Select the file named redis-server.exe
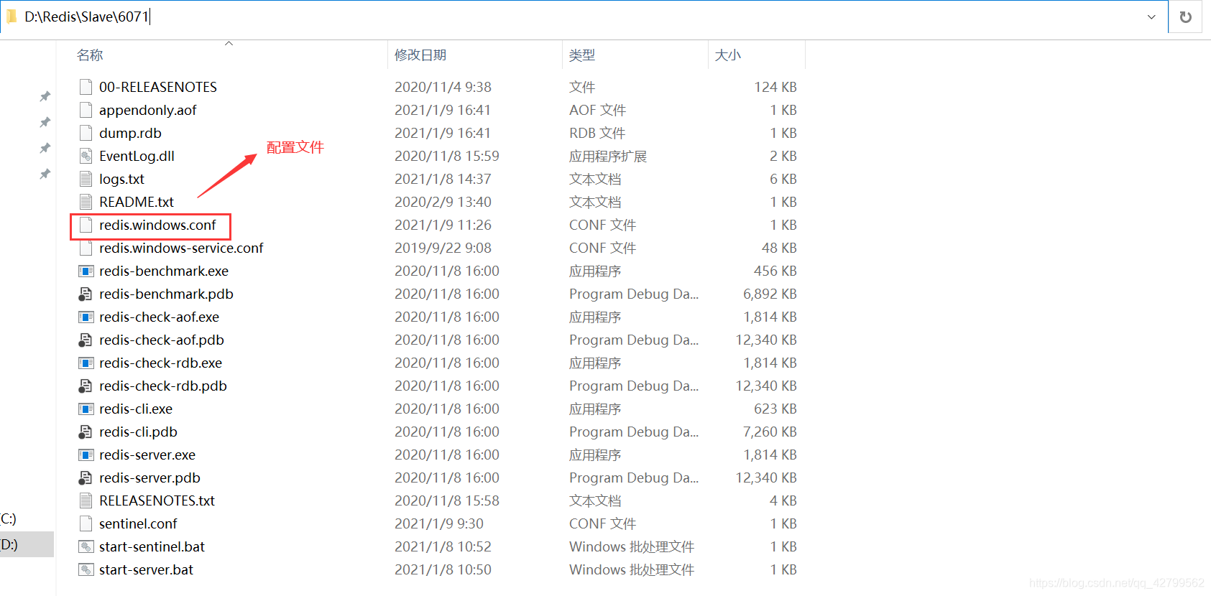1211x596 pixels. coord(147,455)
